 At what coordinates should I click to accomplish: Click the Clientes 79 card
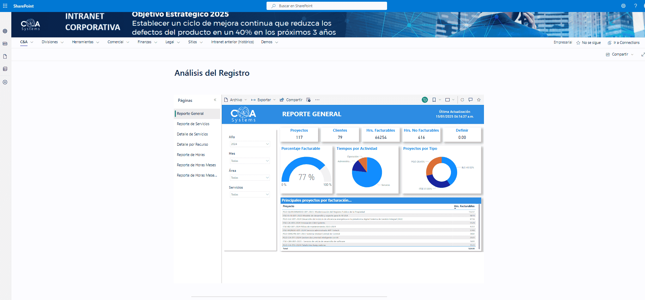(x=340, y=134)
